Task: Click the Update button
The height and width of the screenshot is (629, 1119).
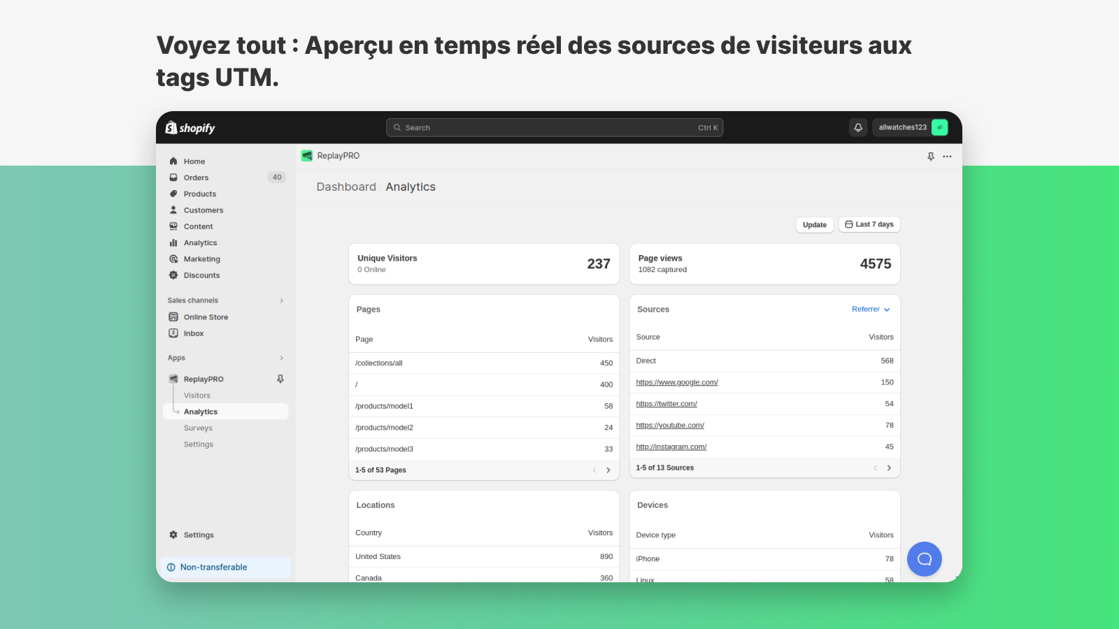Action: [815, 225]
